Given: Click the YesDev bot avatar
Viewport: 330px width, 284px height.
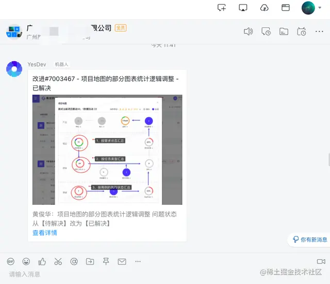Looking at the screenshot, I should (x=14, y=69).
